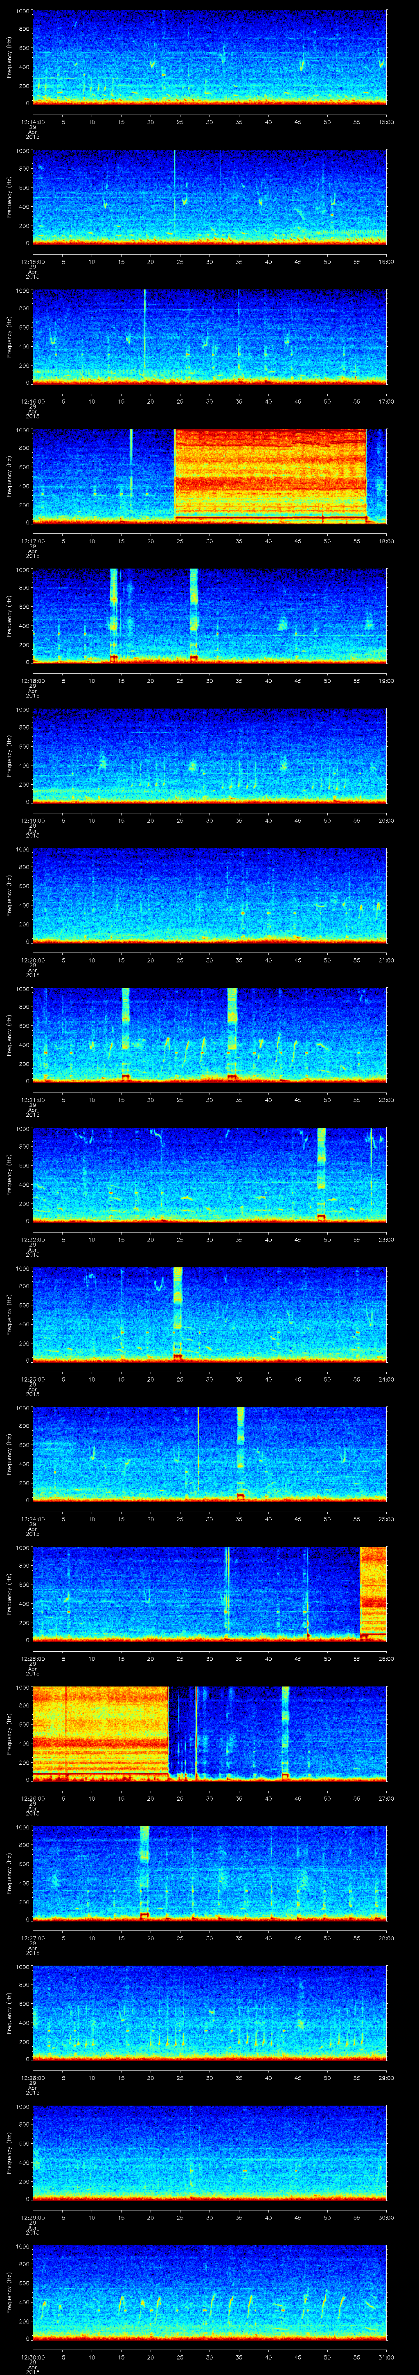Select the spectrogram panel starting at 12:14:00

[x=209, y=57]
